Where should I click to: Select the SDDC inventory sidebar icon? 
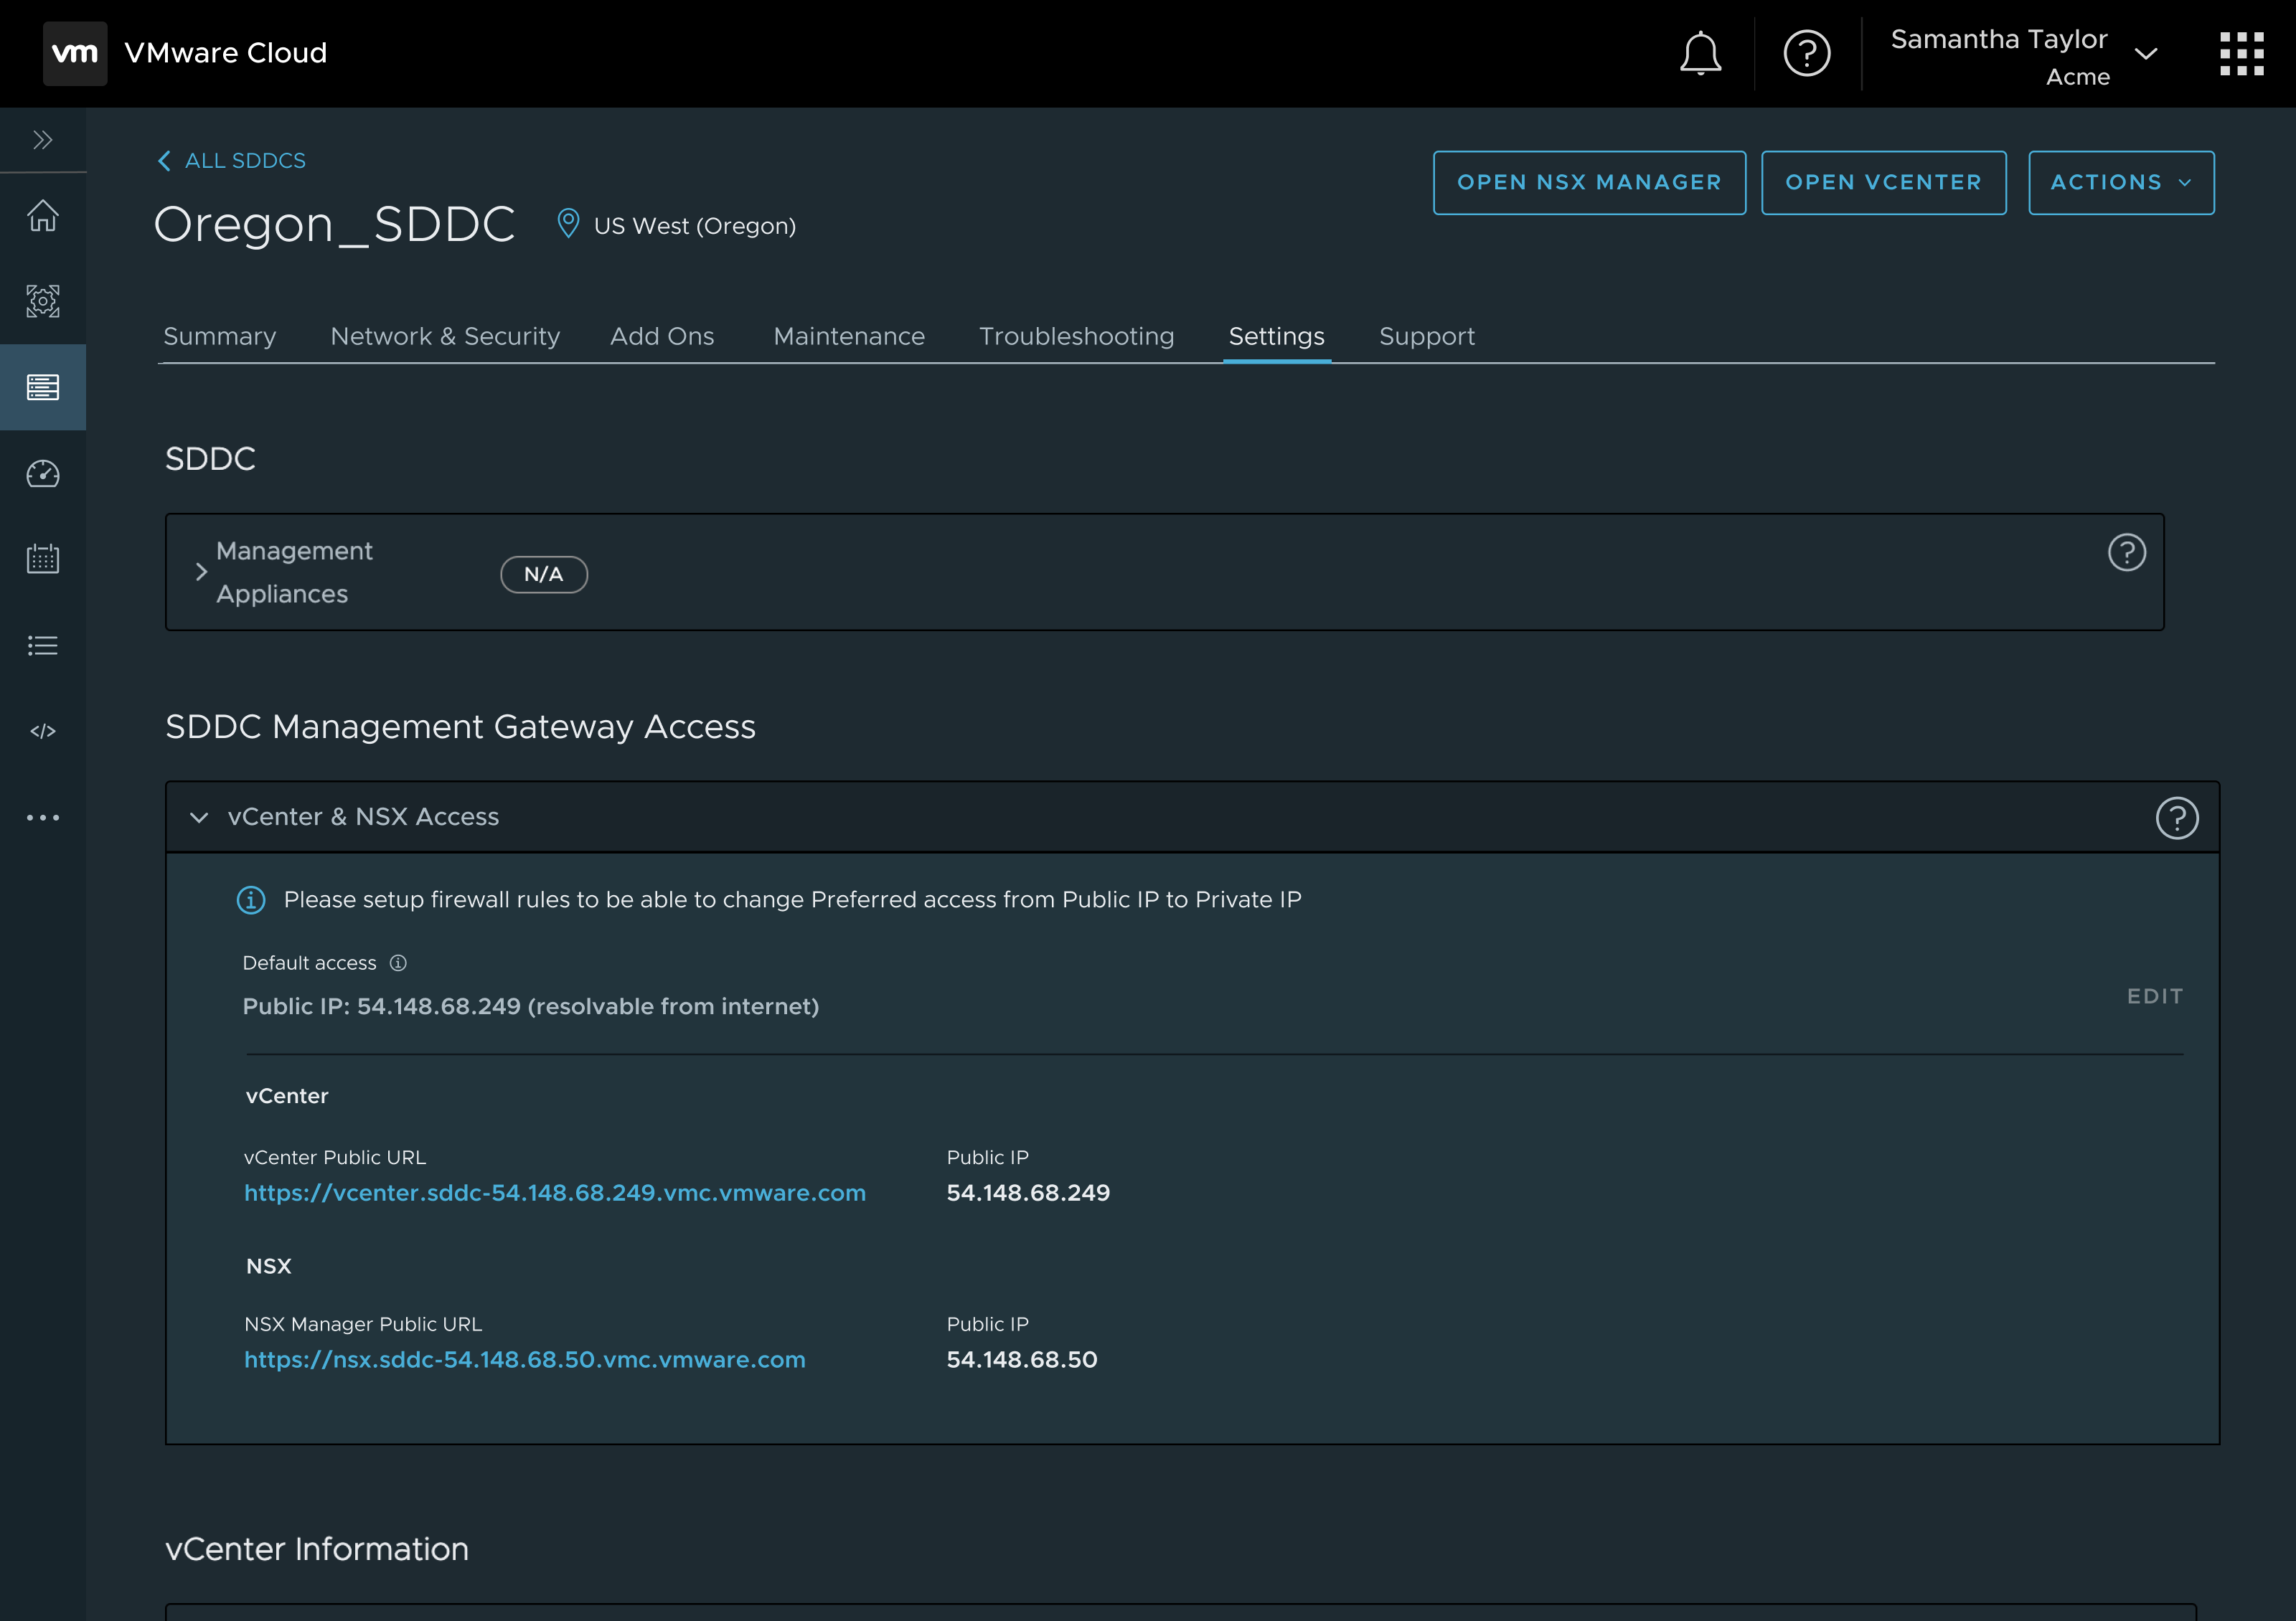tap(42, 387)
